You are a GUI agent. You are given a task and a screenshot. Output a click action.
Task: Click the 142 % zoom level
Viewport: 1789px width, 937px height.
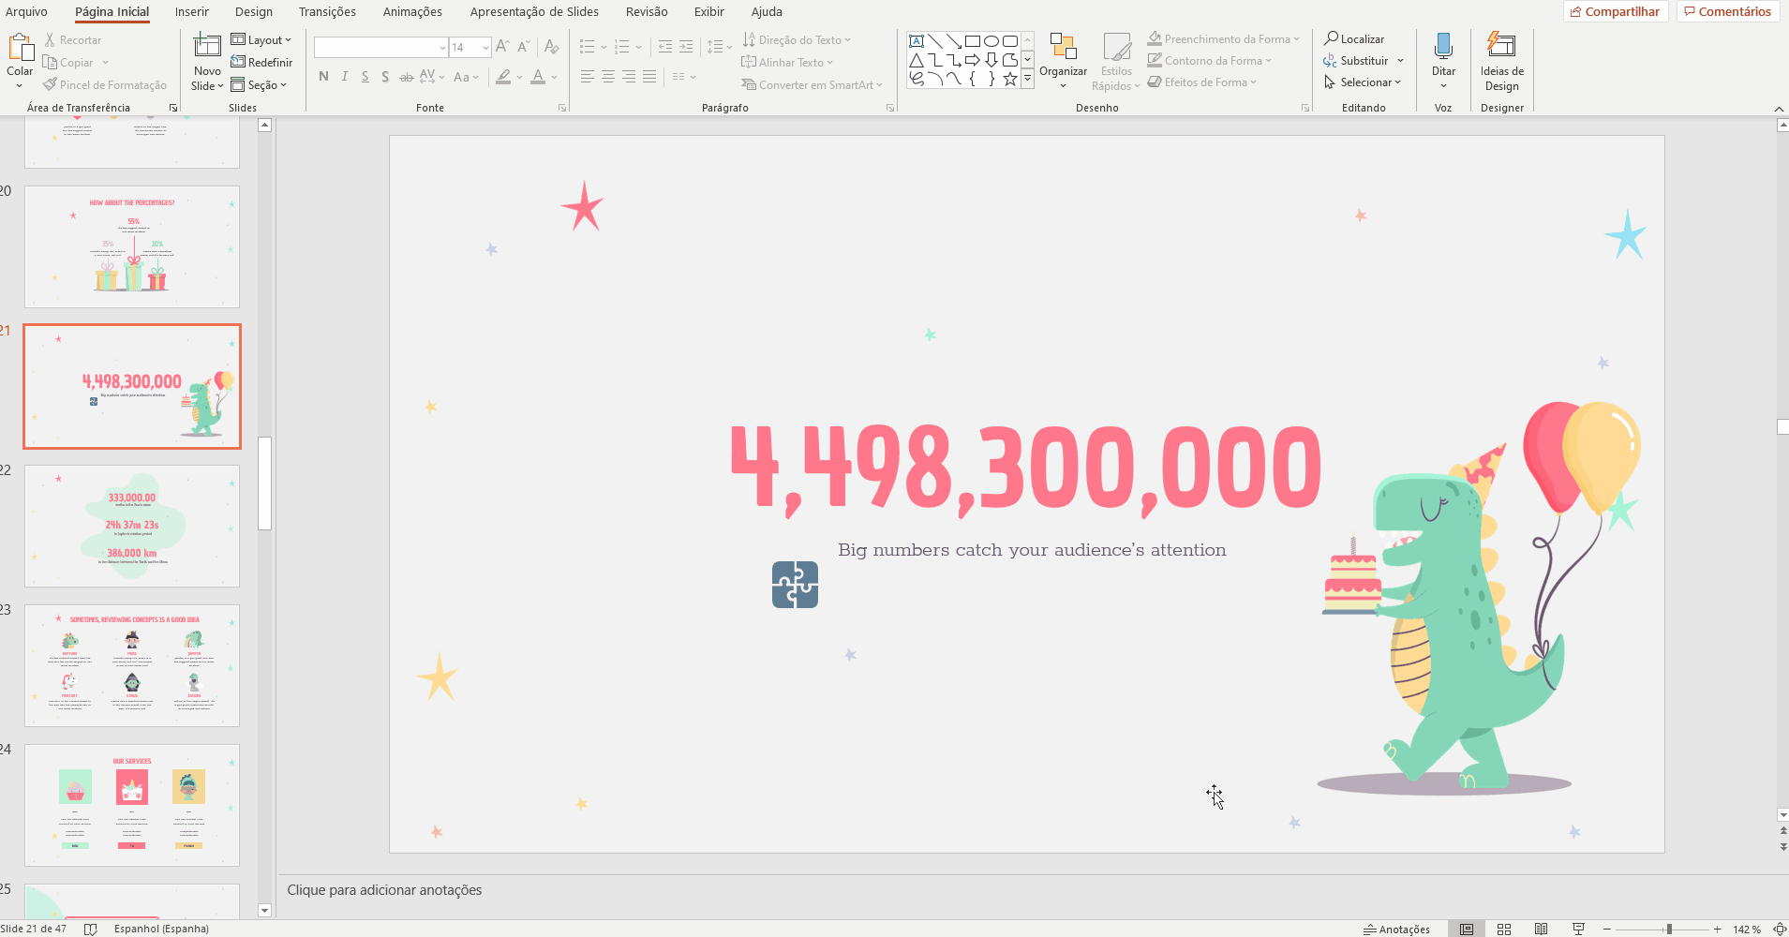coord(1746,929)
